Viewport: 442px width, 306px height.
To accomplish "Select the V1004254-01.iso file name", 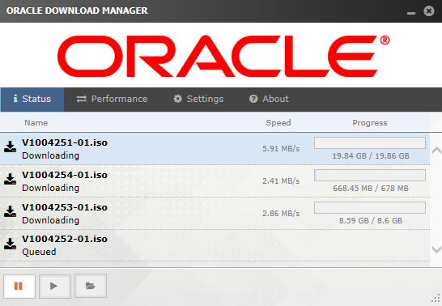I will point(65,175).
